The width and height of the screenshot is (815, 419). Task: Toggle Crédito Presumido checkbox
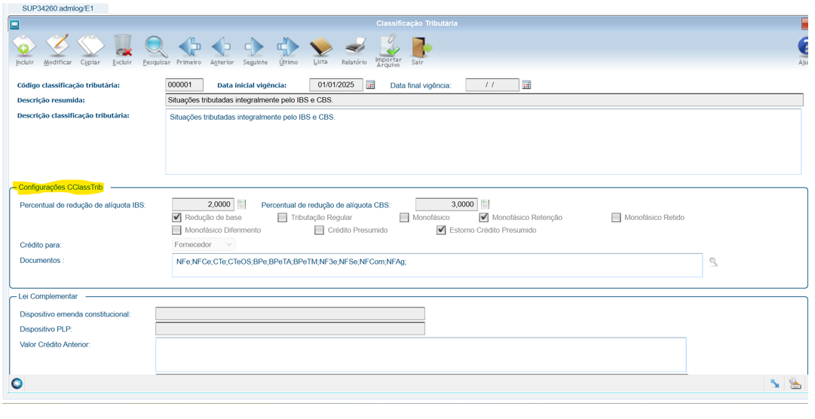point(319,230)
